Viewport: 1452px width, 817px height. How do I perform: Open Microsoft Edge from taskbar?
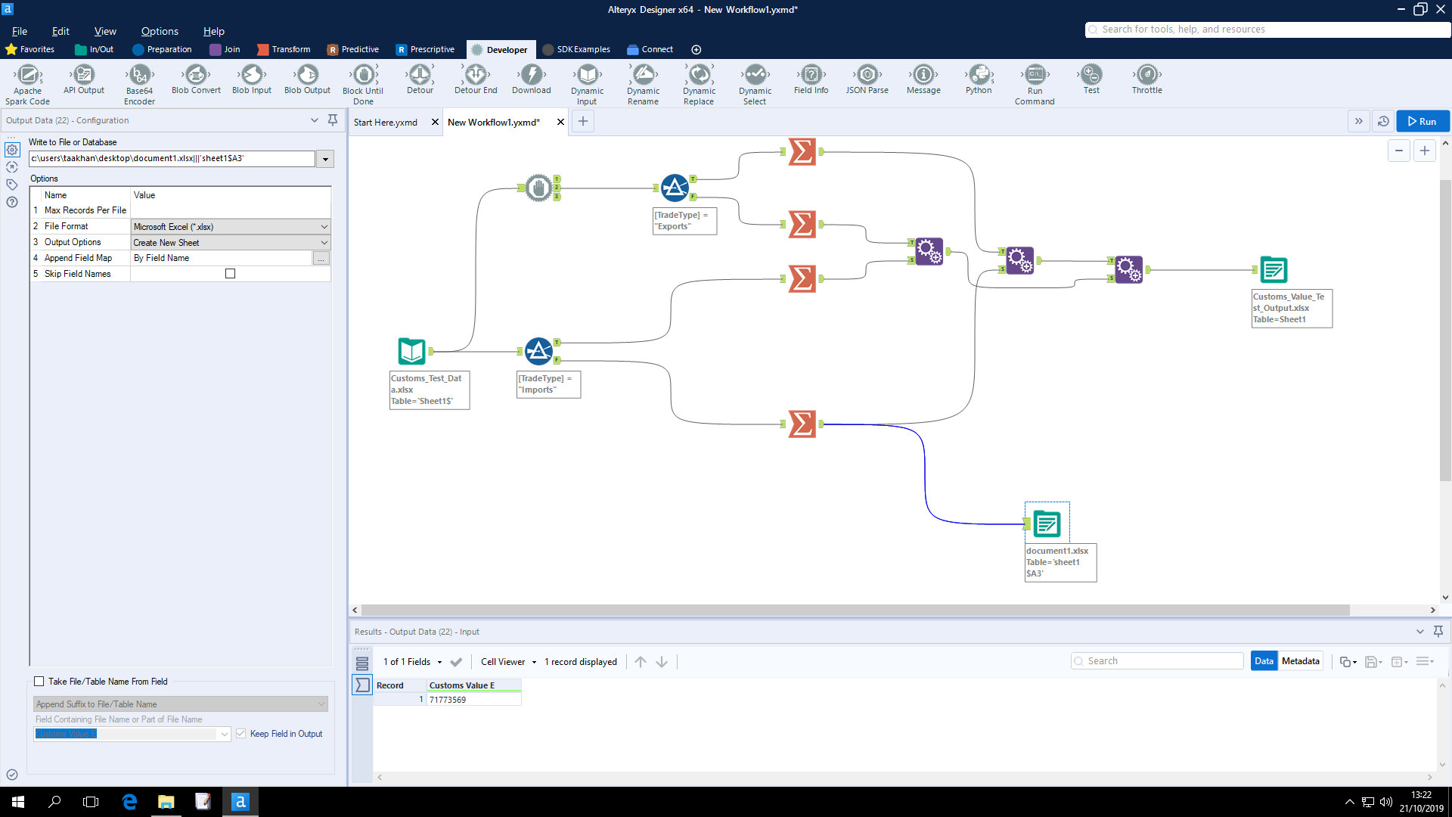click(x=129, y=802)
